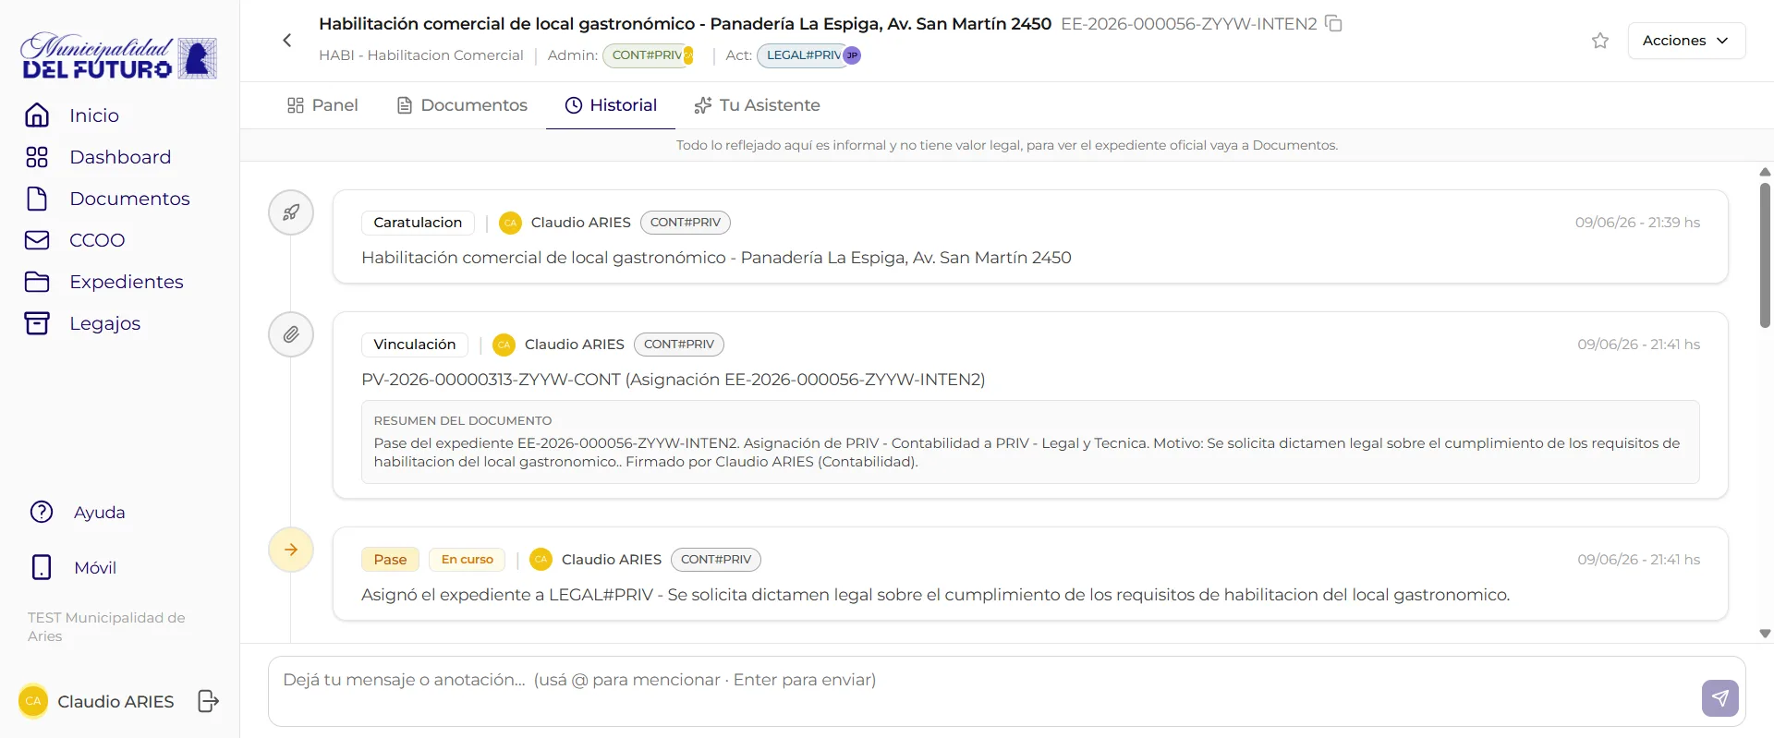
Task: Click the Móvil phone icon
Action: point(42,567)
